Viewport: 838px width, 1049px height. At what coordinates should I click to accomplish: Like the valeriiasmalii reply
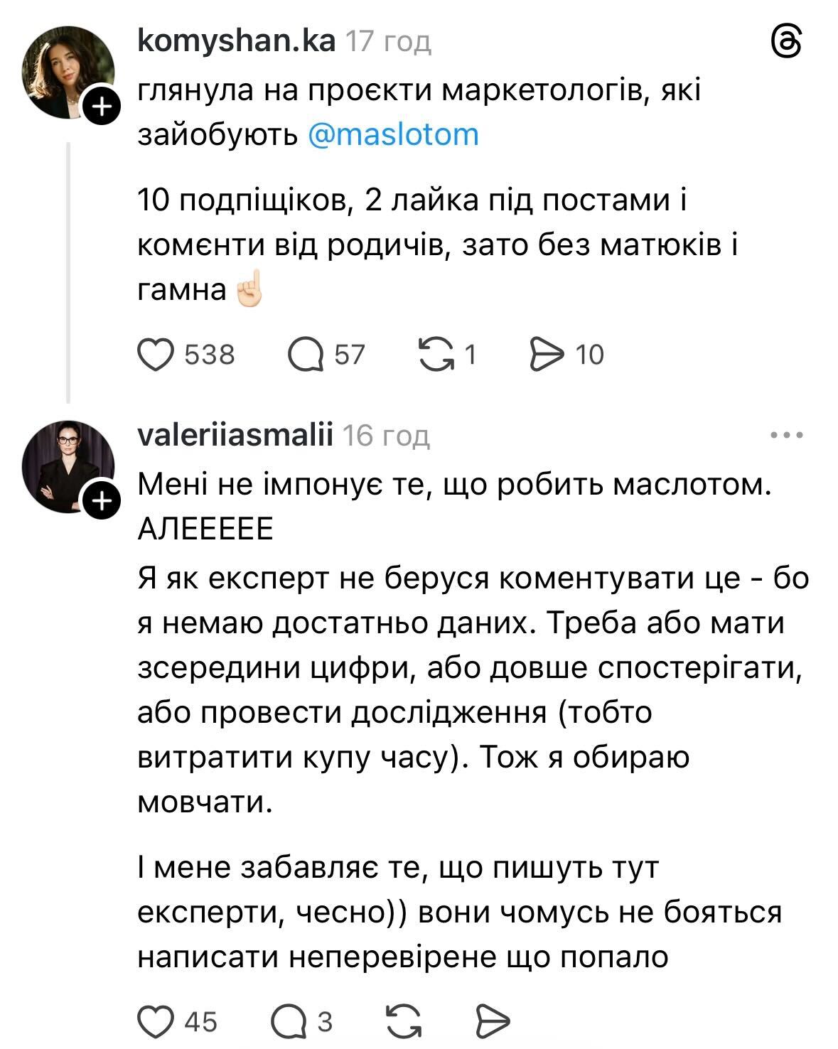tap(156, 1022)
